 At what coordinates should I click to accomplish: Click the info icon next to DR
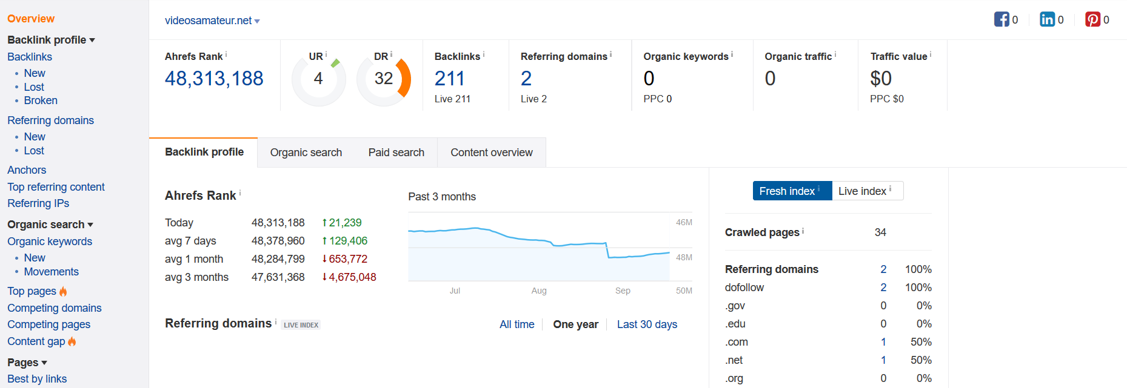pos(392,54)
